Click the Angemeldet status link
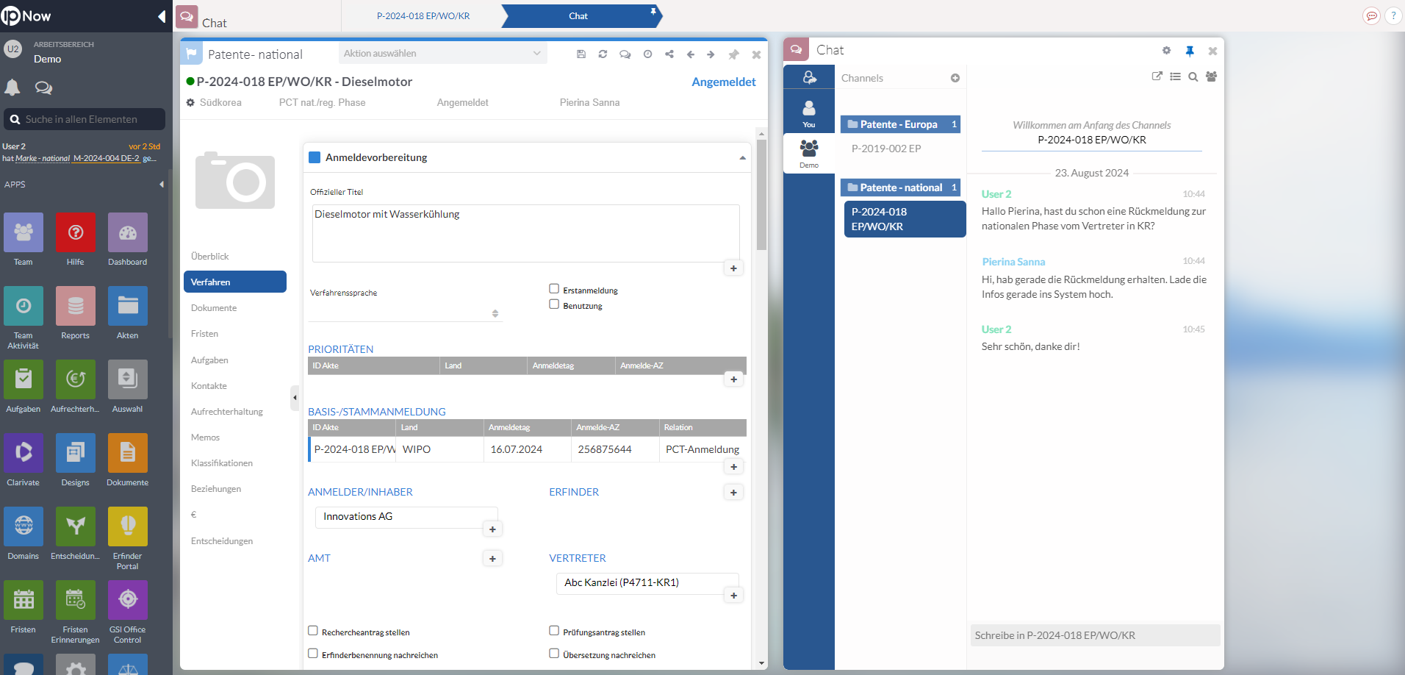1405x675 pixels. coord(722,82)
